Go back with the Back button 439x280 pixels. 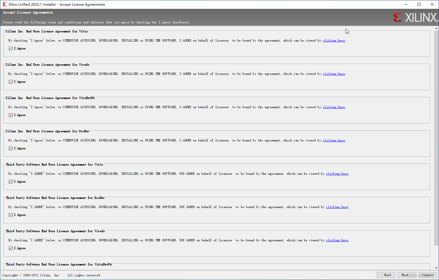tap(386, 275)
